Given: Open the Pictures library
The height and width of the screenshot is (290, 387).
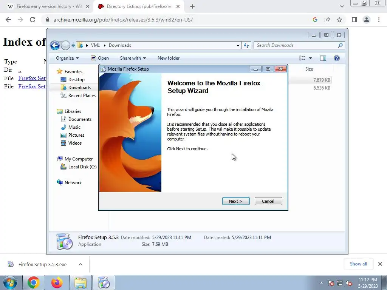Looking at the screenshot, I should point(73,135).
